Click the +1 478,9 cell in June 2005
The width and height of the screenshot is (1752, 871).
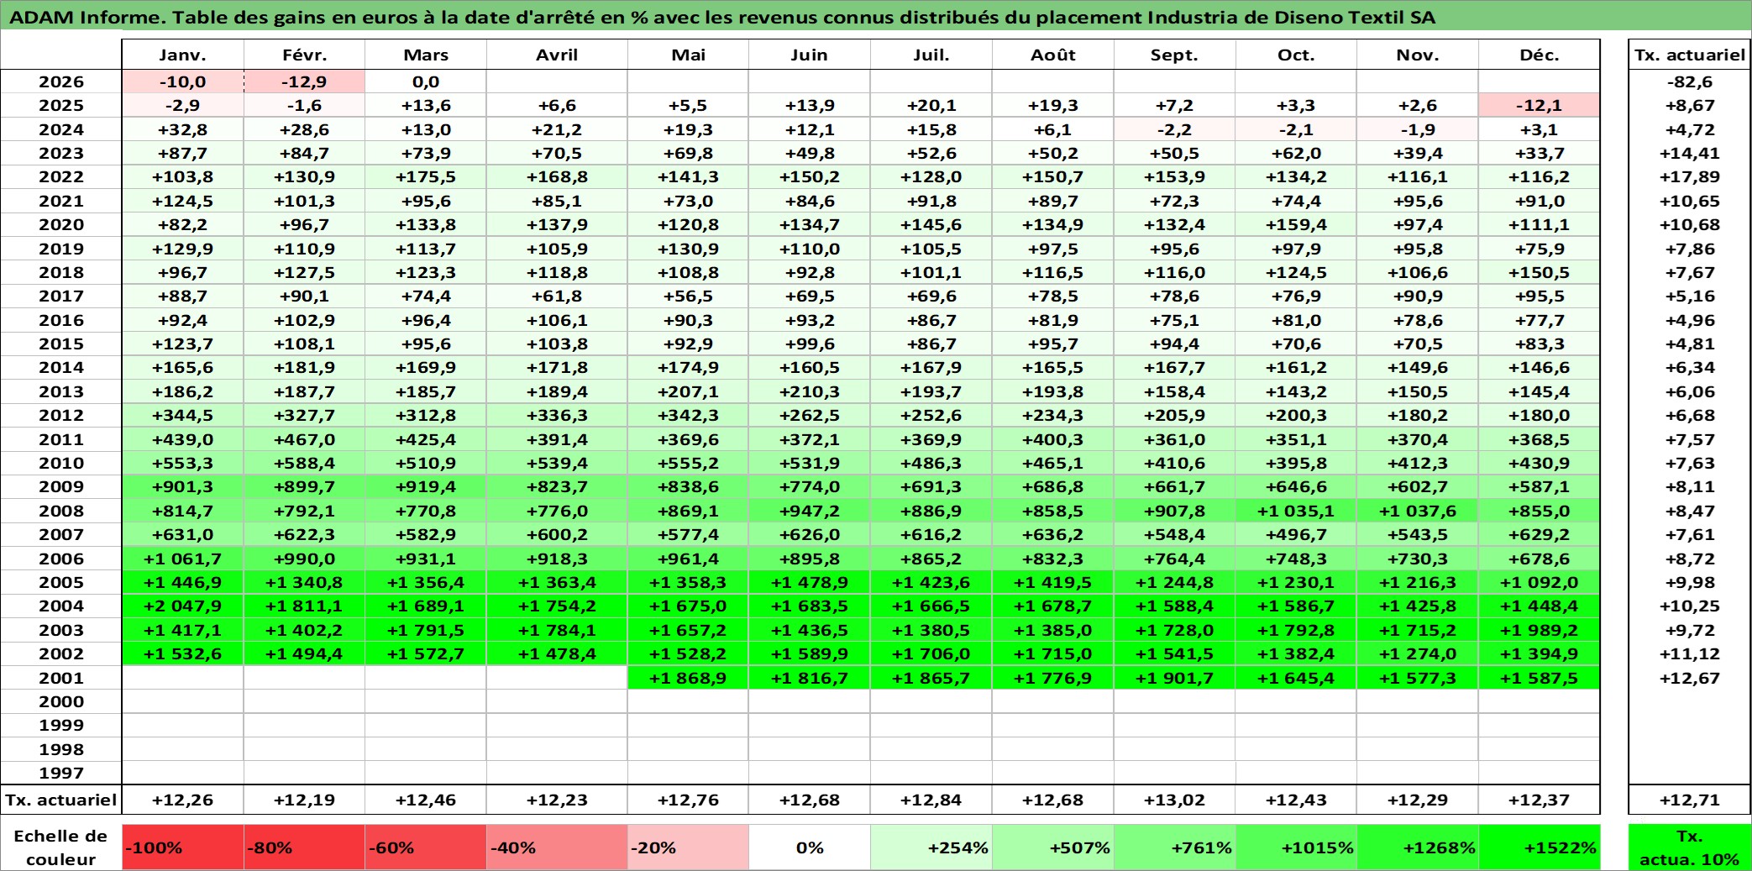(810, 582)
